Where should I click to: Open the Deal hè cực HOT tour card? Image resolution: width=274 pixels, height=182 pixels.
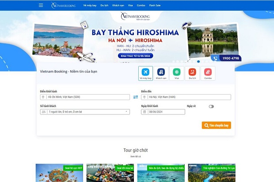tap(59, 173)
